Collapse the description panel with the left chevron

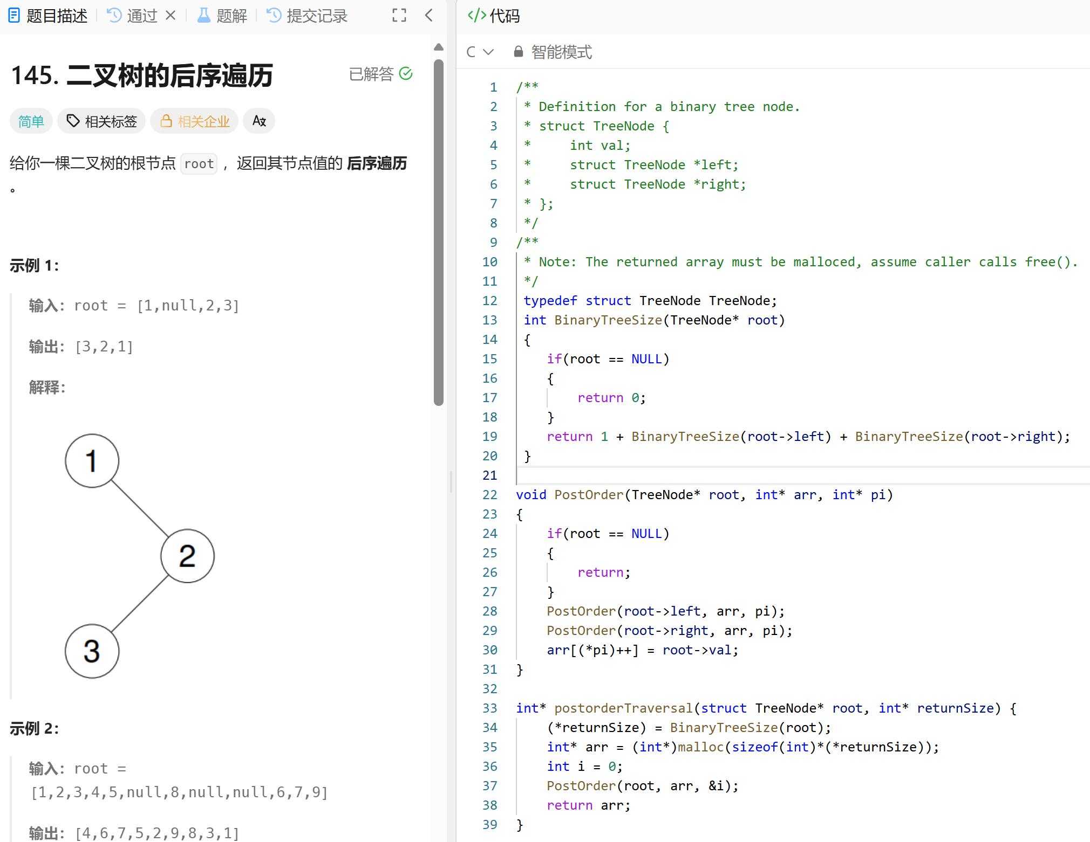click(x=429, y=16)
